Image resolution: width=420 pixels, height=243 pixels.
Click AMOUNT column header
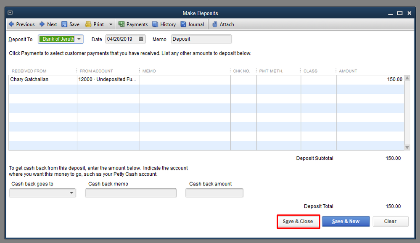348,71
